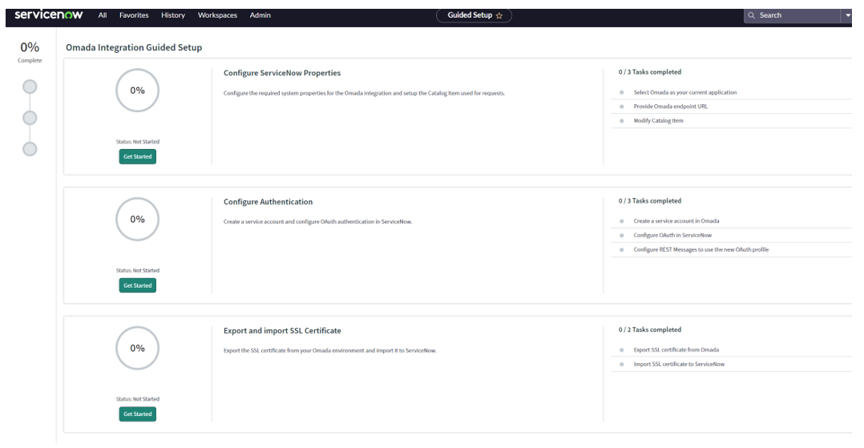Open task Import SSL certificate to ServiceNow
The height and width of the screenshot is (448, 864).
679,364
